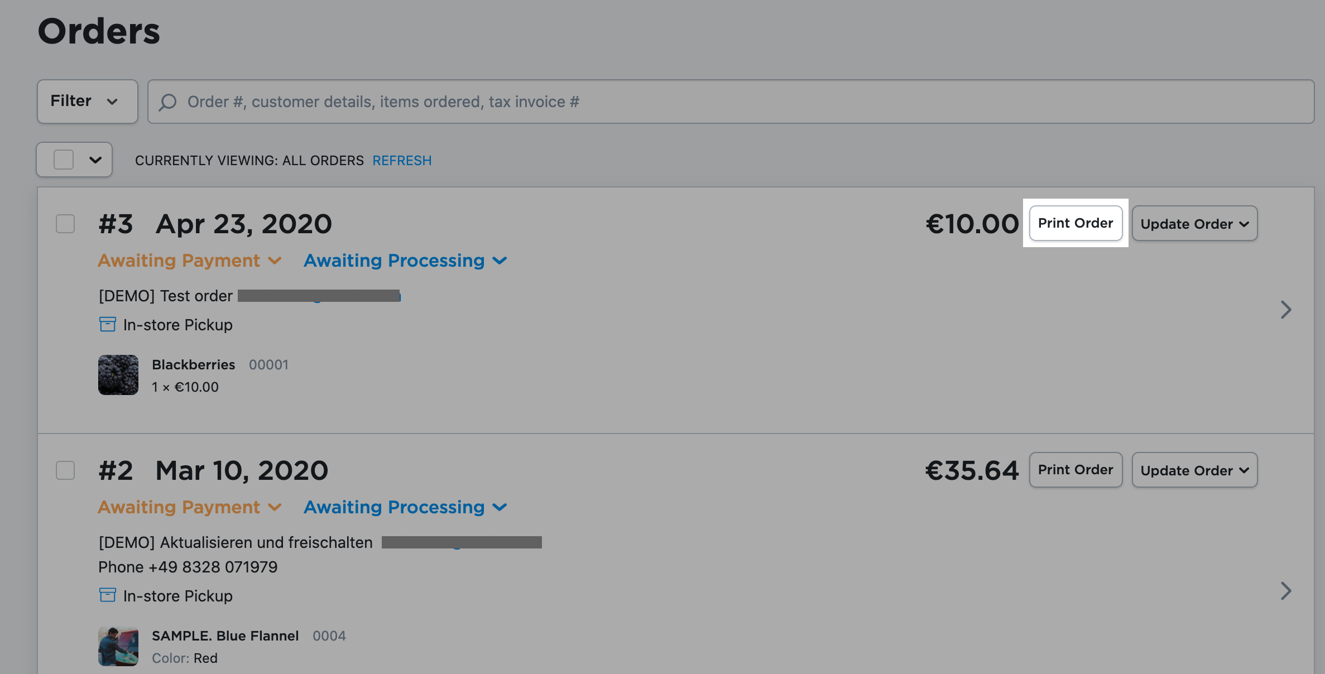This screenshot has height=674, width=1325.
Task: Click the Blackberries product thumbnail
Action: click(x=118, y=375)
